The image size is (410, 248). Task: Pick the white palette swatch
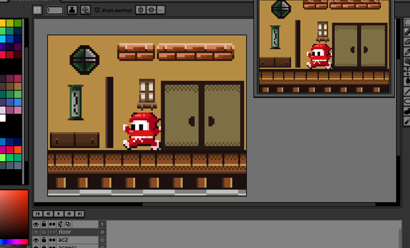(2, 118)
